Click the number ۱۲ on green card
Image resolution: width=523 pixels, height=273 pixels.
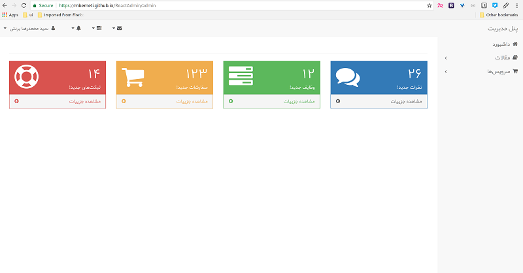[x=309, y=73]
